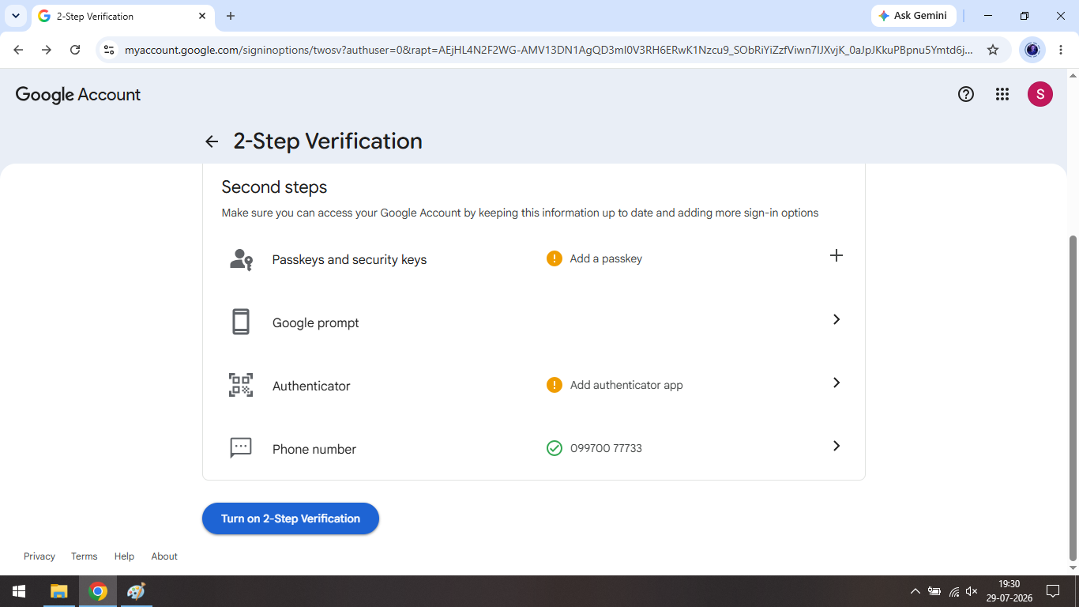Go back using the 2-Step Verification arrow
Screen dimensions: 1079x607
tap(212, 141)
